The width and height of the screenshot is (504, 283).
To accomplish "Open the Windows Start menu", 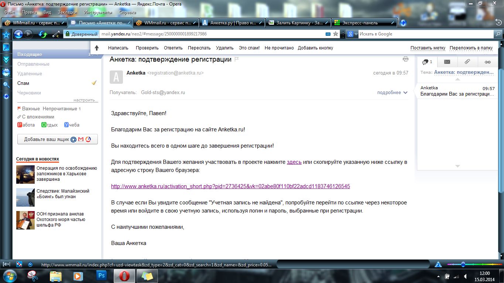I will click(x=10, y=276).
